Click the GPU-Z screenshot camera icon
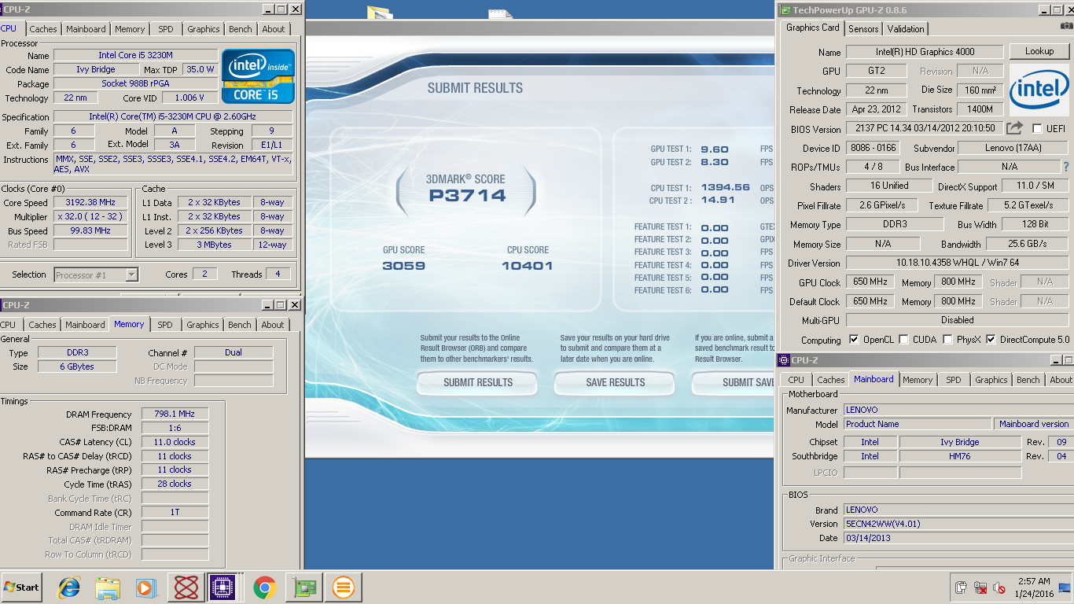1074x604 pixels. tap(1066, 26)
